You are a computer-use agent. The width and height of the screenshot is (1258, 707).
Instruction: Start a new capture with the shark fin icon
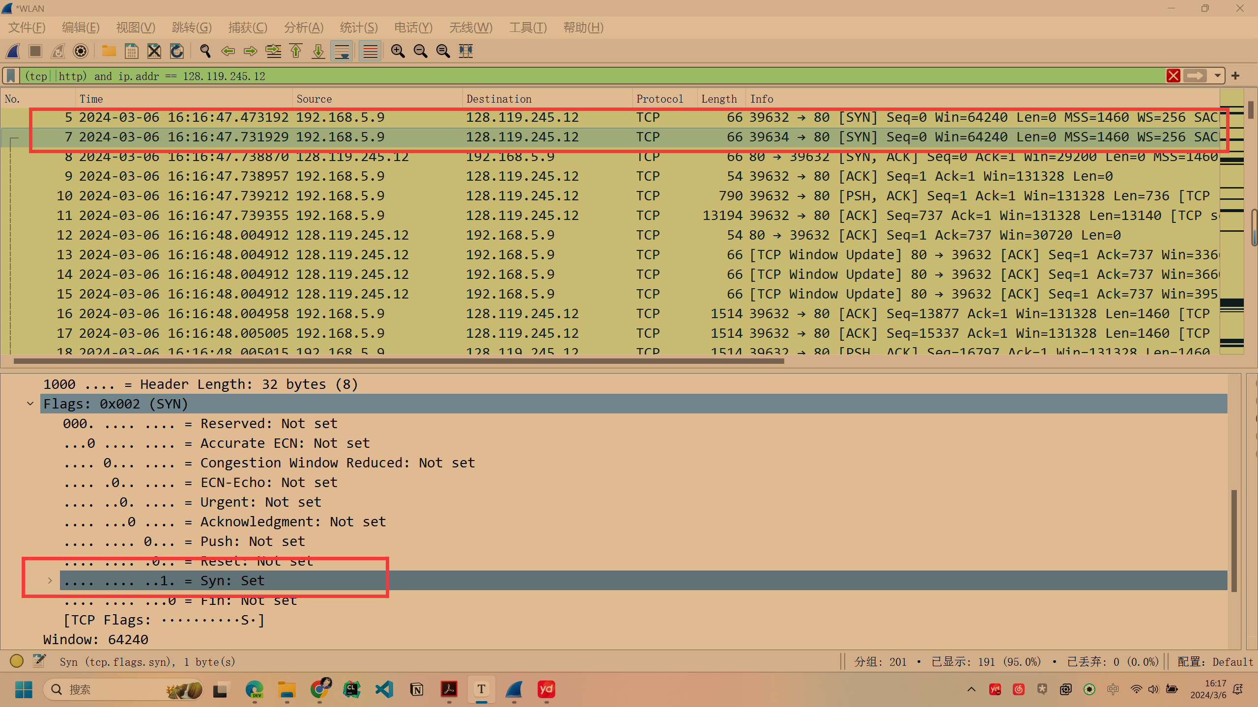tap(13, 51)
